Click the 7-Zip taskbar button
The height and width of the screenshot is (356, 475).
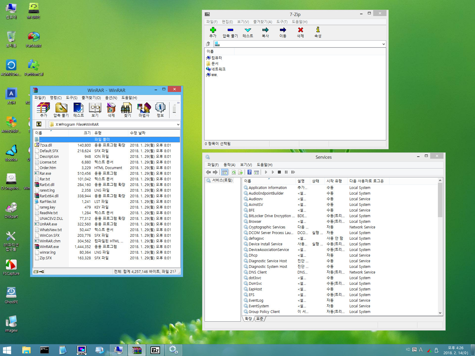(155, 350)
